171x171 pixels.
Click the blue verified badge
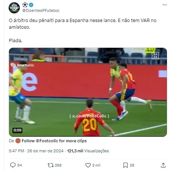(x=31, y=5)
